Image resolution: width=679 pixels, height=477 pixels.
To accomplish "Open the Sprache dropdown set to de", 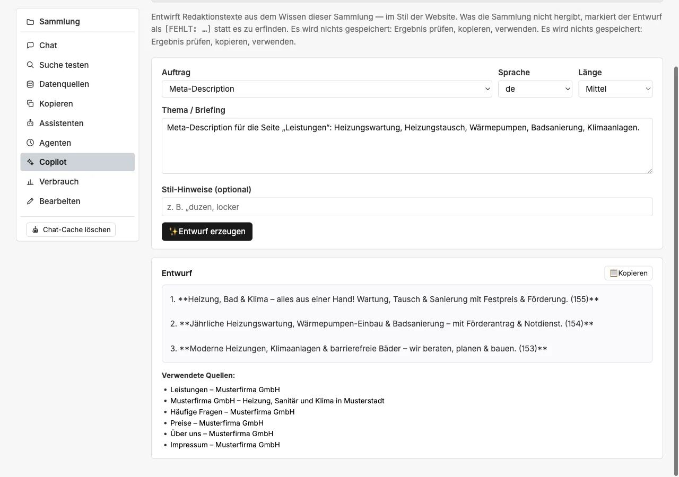I will click(x=535, y=89).
